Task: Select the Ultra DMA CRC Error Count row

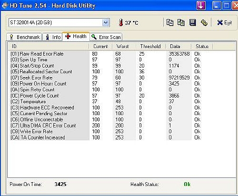Action: [x=106, y=126]
